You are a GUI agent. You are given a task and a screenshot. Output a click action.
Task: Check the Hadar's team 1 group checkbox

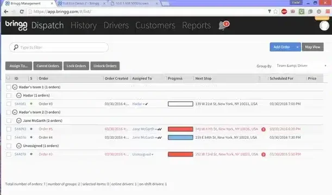pyautogui.click(x=9, y=87)
